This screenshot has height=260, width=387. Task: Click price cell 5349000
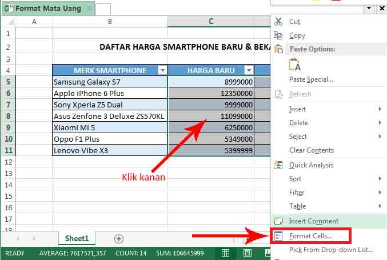coord(211,139)
